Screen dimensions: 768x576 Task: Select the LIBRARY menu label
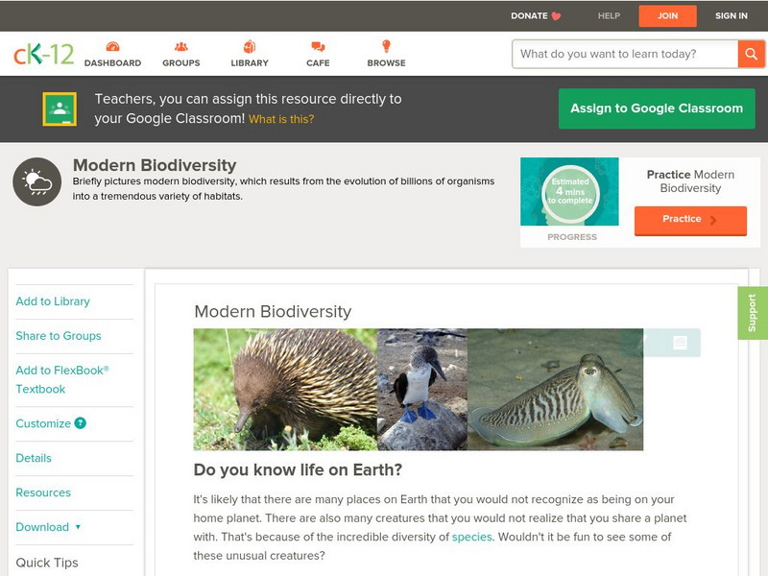coord(250,63)
